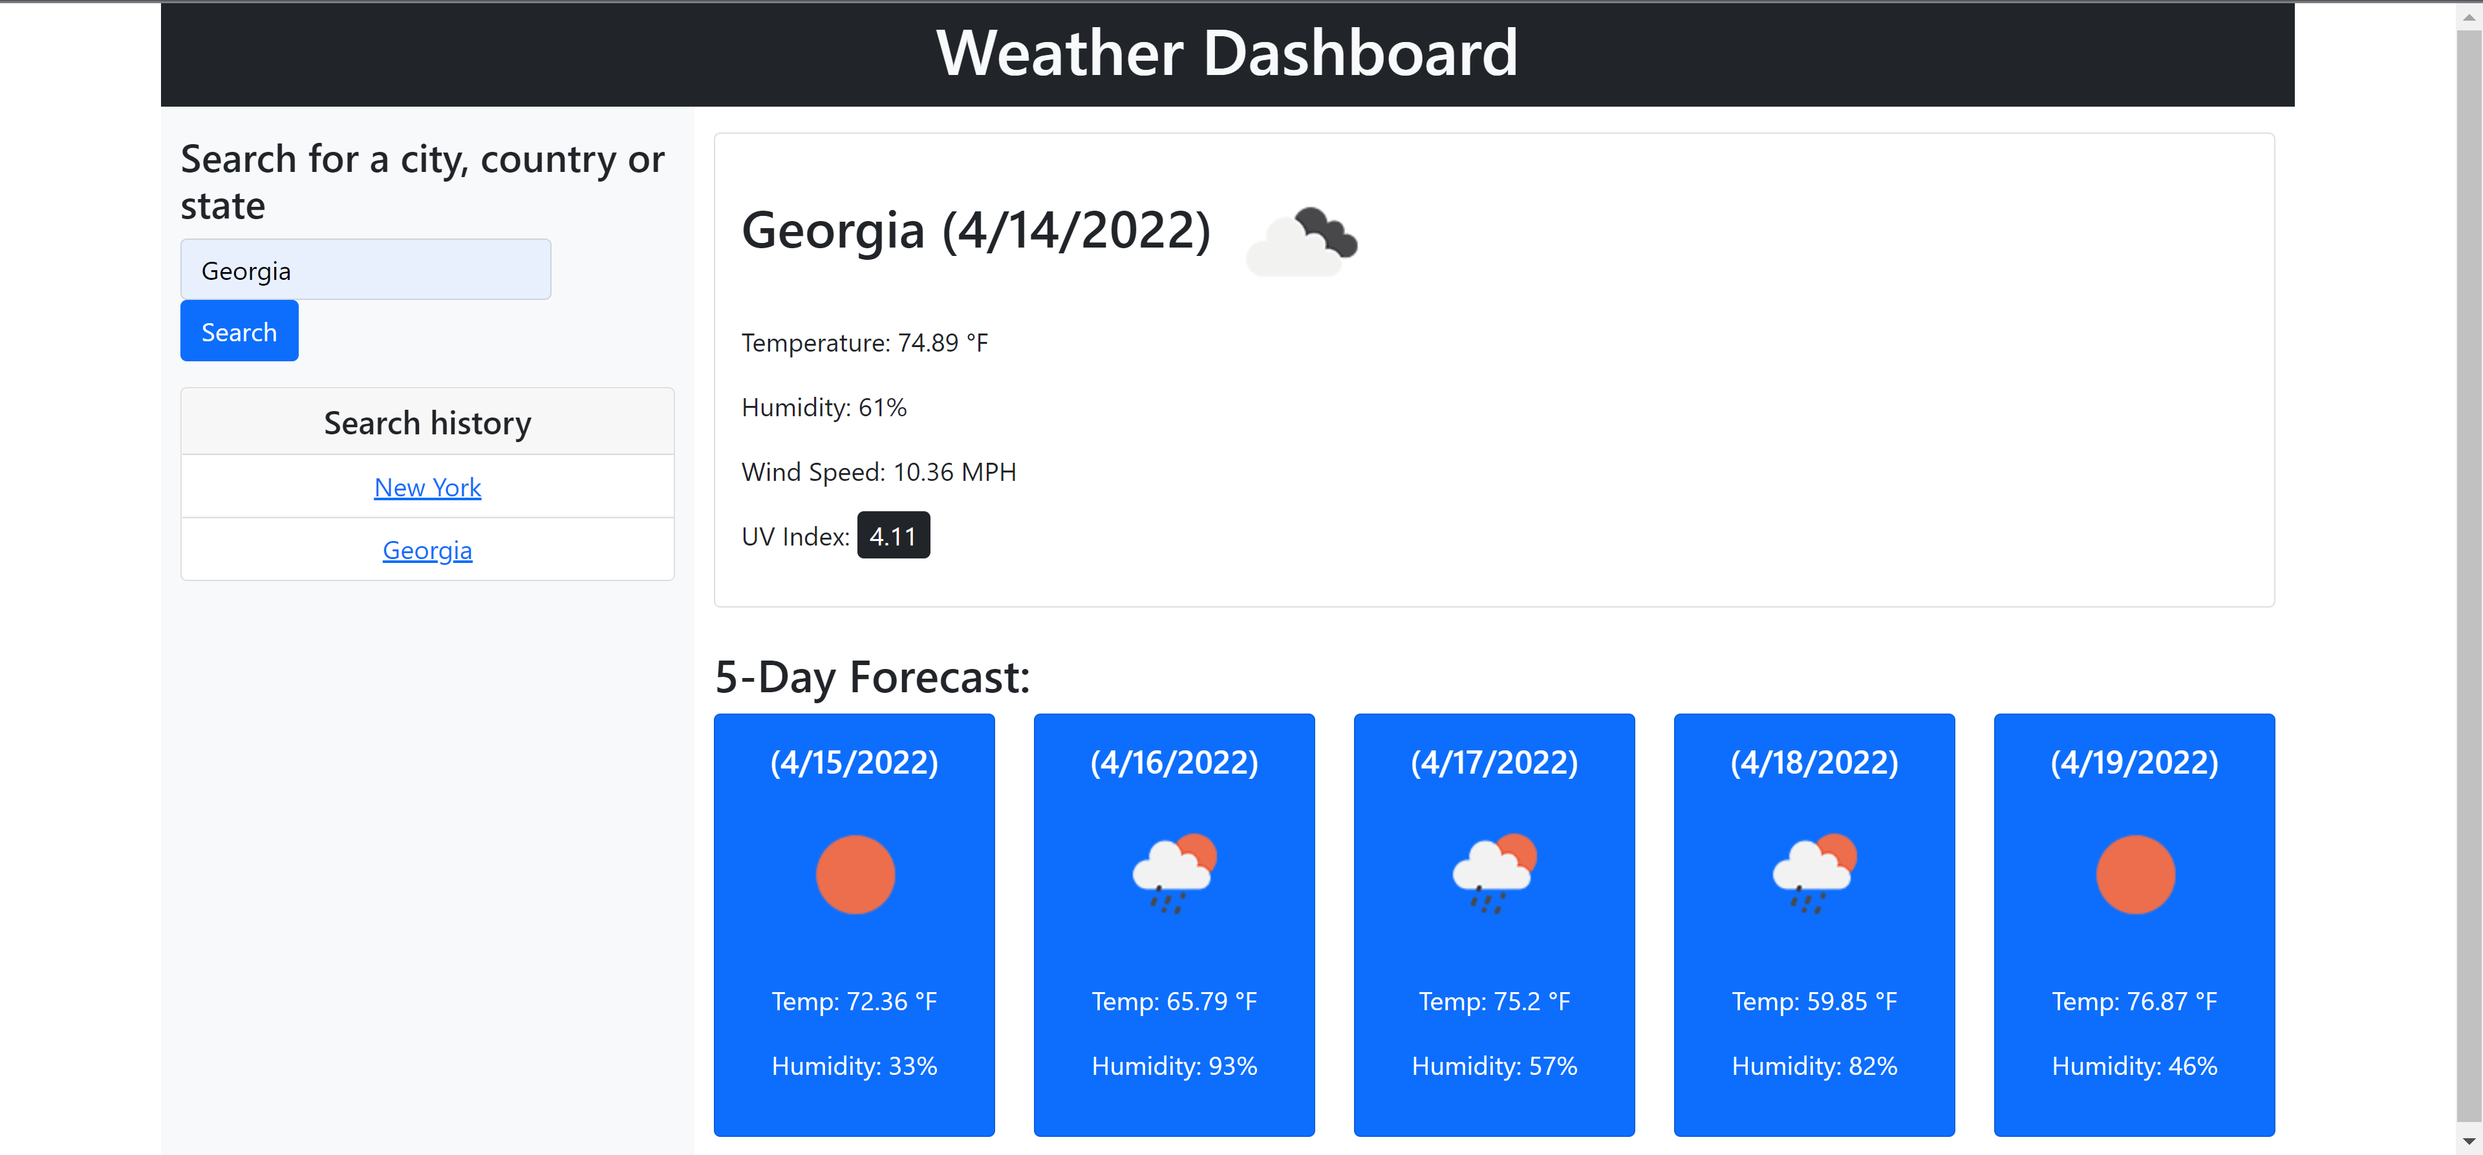Click the Georgia (4/14/2022) heading
2483x1155 pixels.
[x=978, y=230]
